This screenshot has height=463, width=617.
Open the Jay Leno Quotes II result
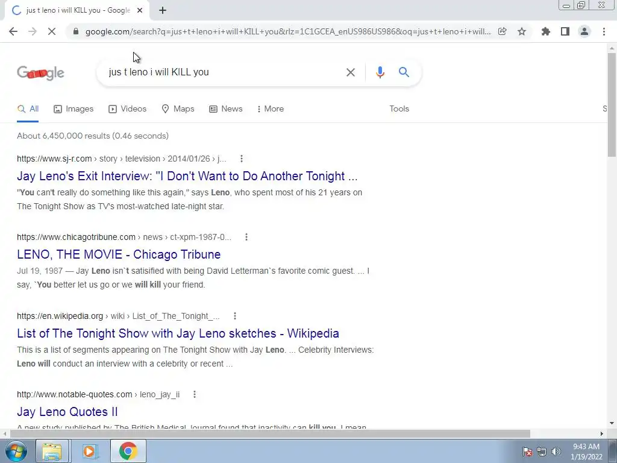pos(67,412)
